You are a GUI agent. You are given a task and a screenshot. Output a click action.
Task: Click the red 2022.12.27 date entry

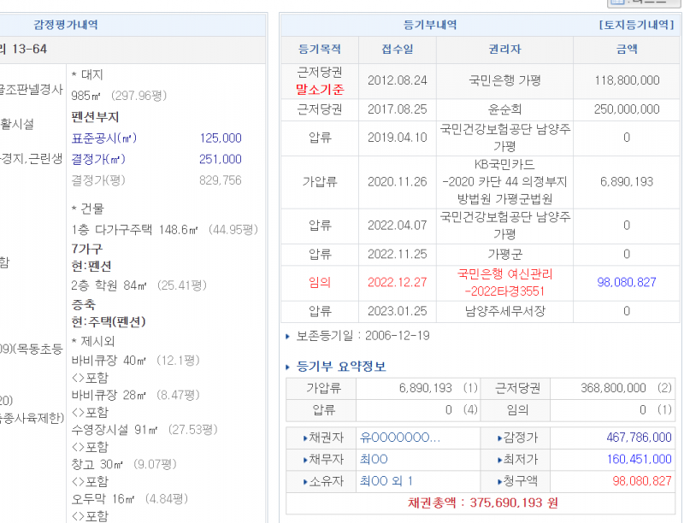pyautogui.click(x=397, y=282)
